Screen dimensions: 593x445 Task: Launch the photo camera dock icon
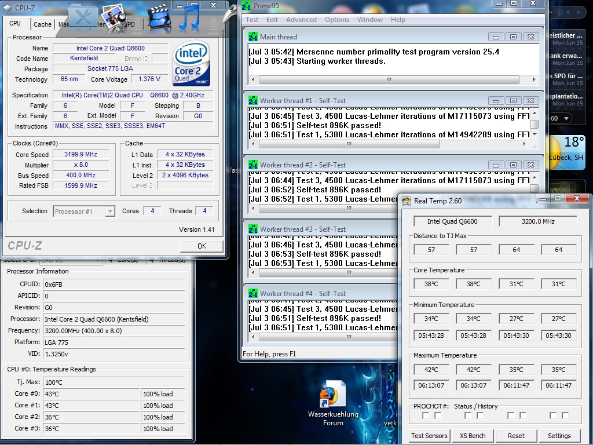coord(114,17)
